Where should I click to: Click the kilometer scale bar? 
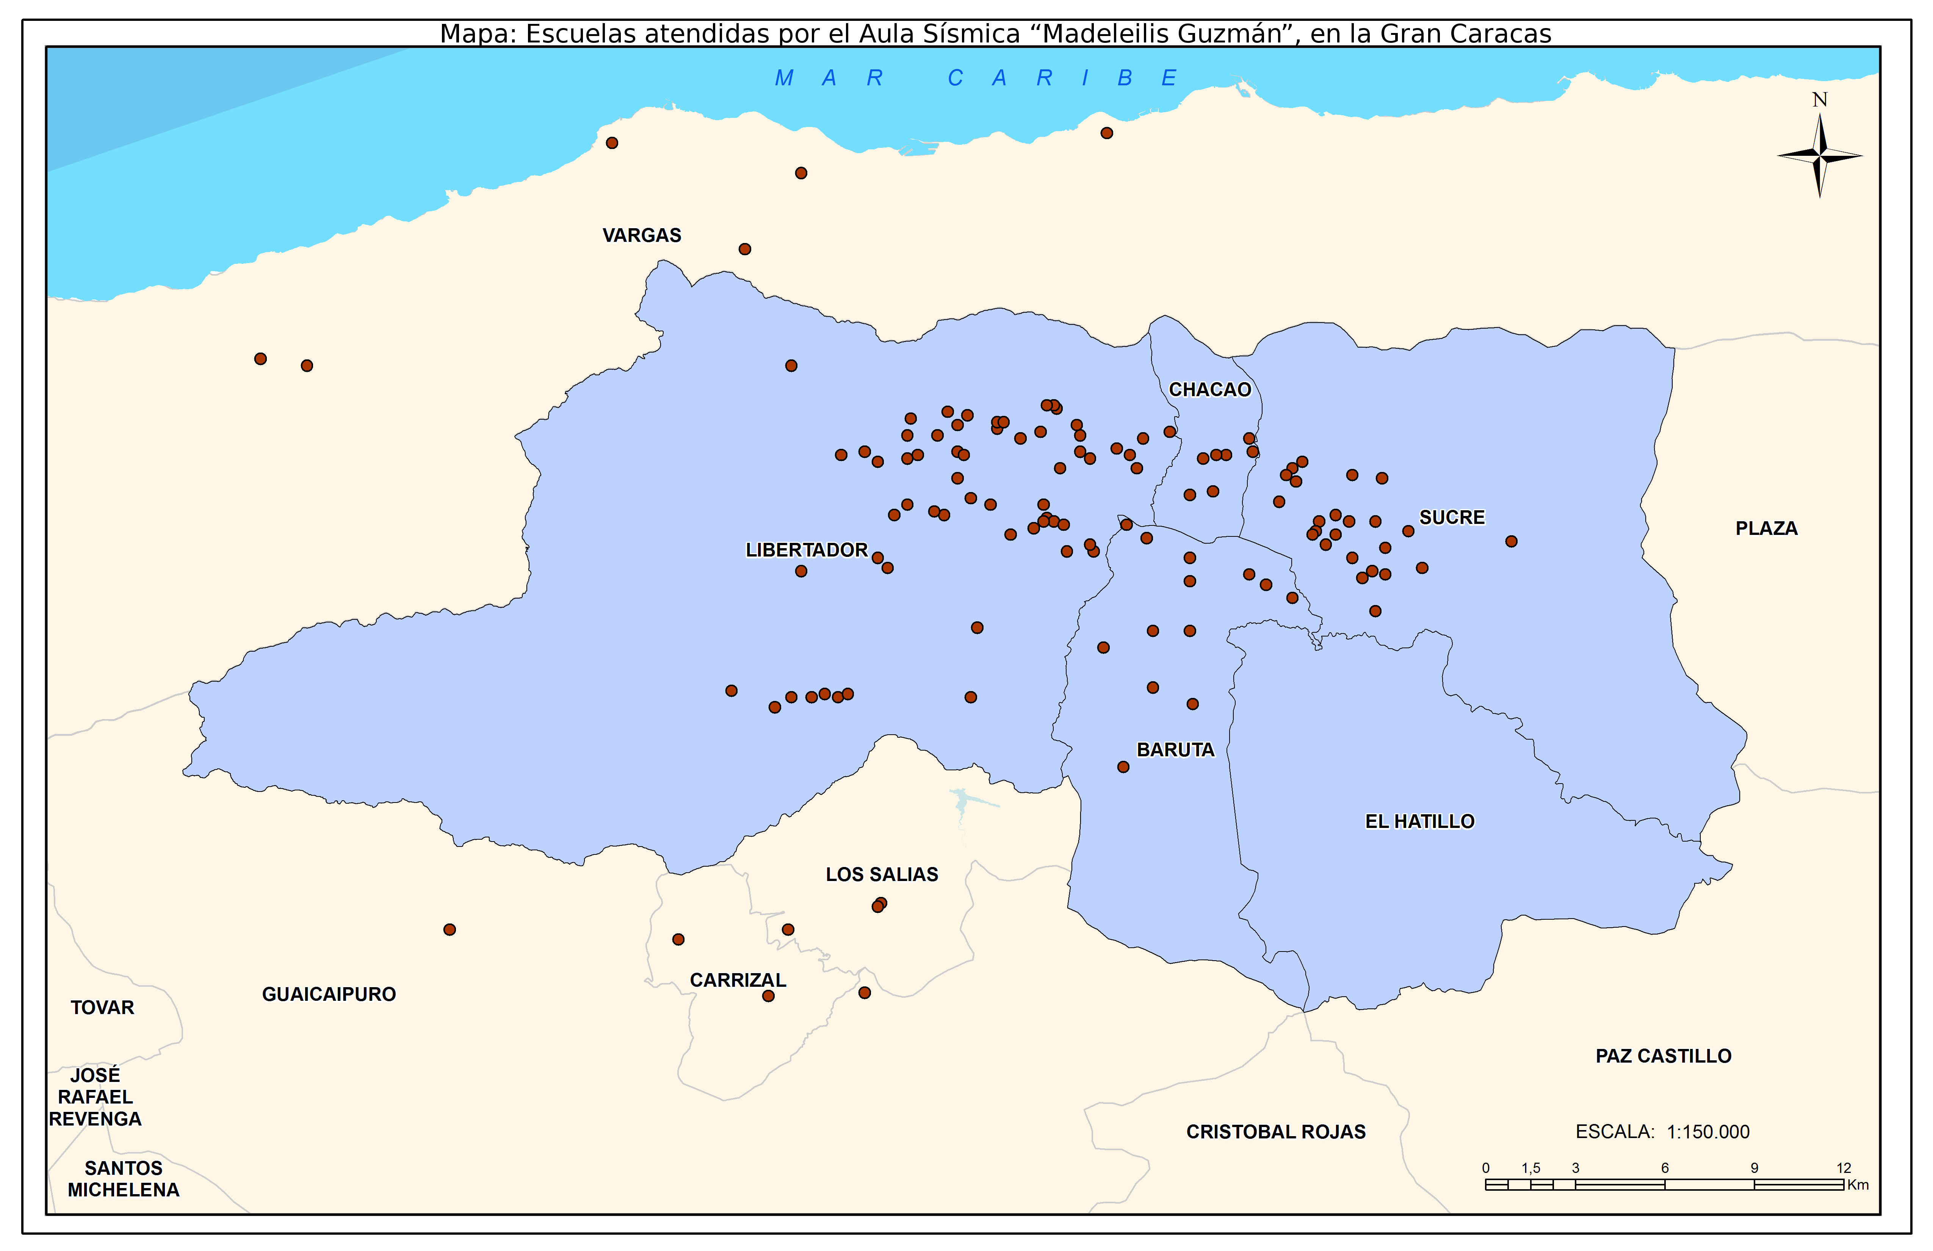(x=1664, y=1184)
